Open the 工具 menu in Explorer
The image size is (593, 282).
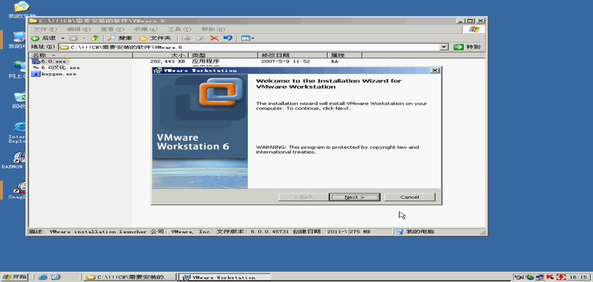pos(179,29)
